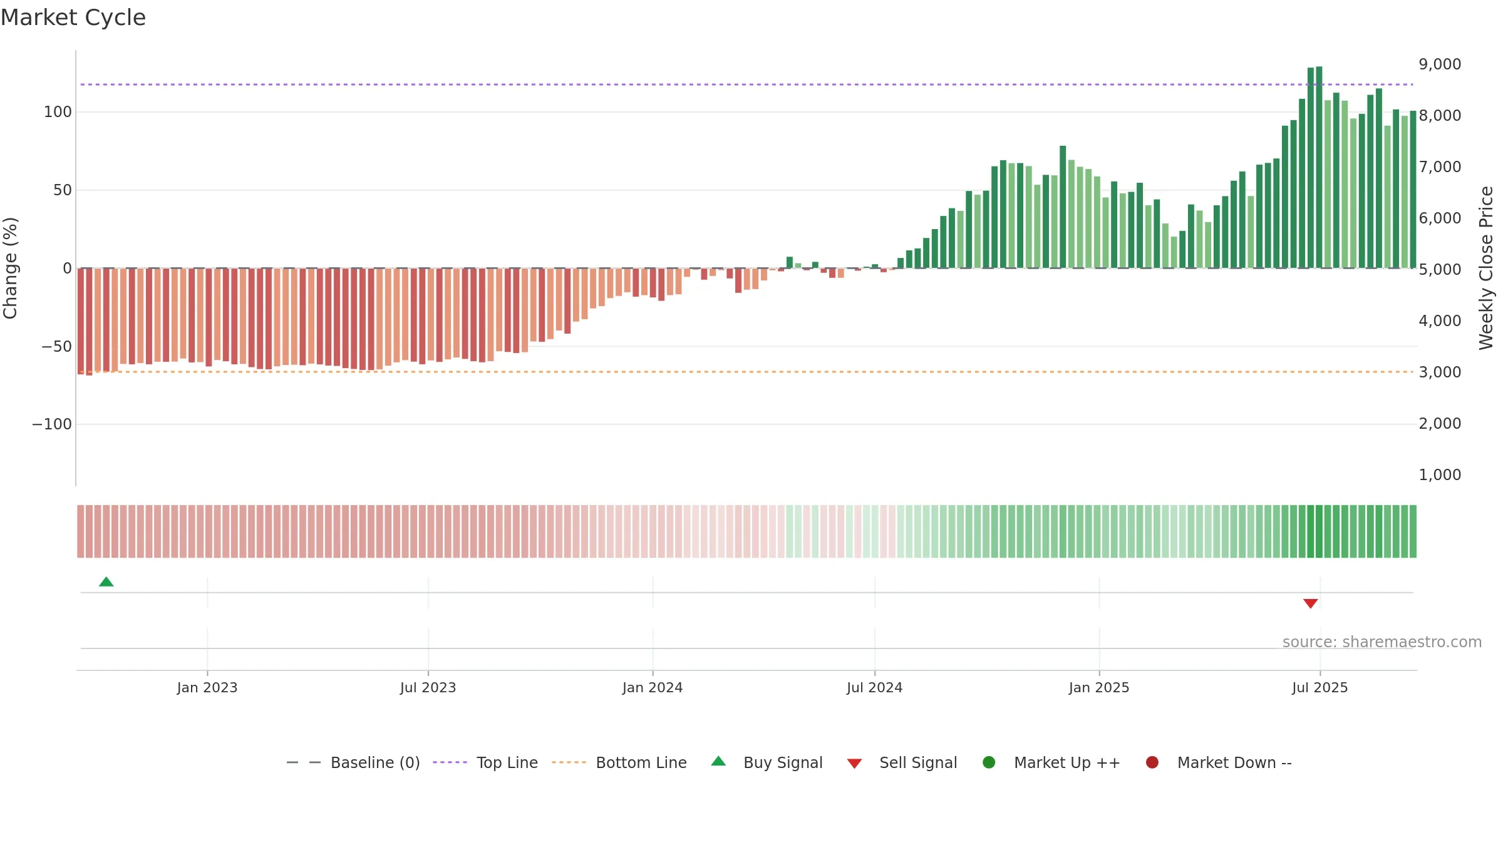Screen dimensions: 1503x845
Task: Click the orange dotted bottom line
Action: (x=746, y=372)
